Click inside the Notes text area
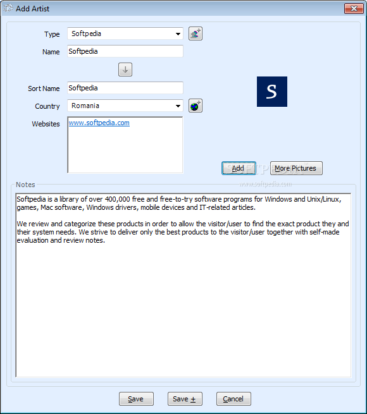The height and width of the screenshot is (414, 367). click(183, 285)
